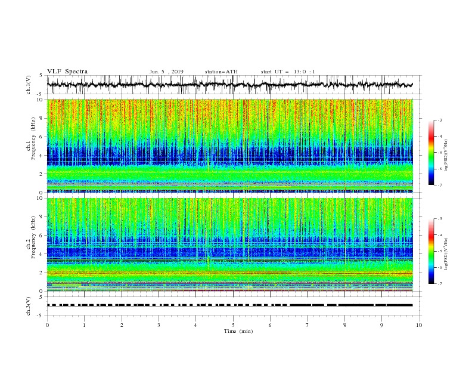Viewport: 472px width, 365px height.
Task: Click the "-5" label on the ch.2 color bar
Action: point(440,251)
